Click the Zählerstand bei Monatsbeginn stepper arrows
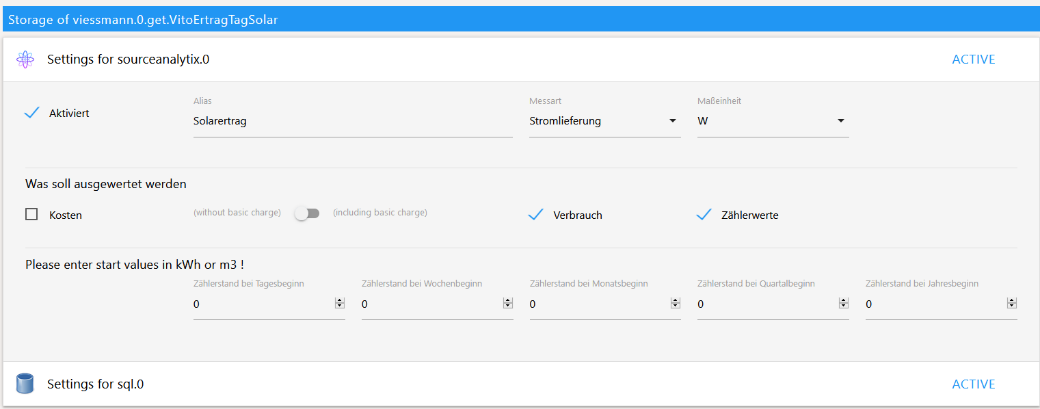Image resolution: width=1040 pixels, height=409 pixels. [x=676, y=304]
